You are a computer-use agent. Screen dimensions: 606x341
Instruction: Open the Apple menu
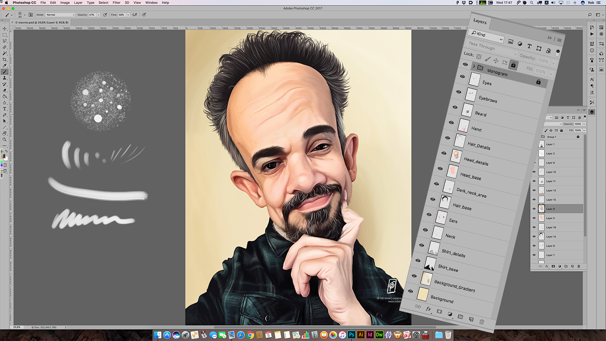(x=6, y=3)
